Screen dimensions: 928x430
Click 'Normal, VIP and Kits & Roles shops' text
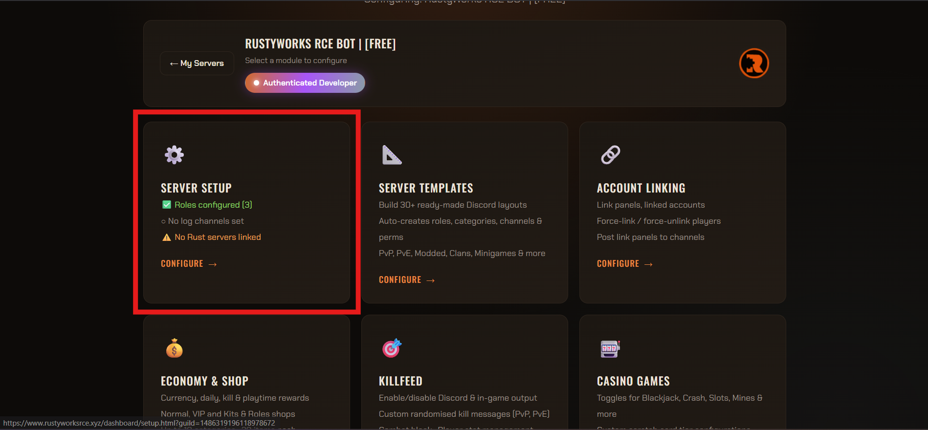pyautogui.click(x=228, y=414)
